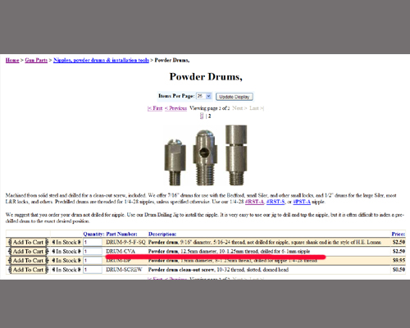The width and height of the screenshot is (410, 328).
Task: Go to First page link
Action: (155, 108)
